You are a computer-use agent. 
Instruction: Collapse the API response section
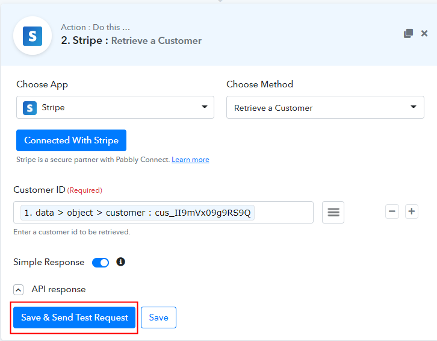click(x=19, y=290)
